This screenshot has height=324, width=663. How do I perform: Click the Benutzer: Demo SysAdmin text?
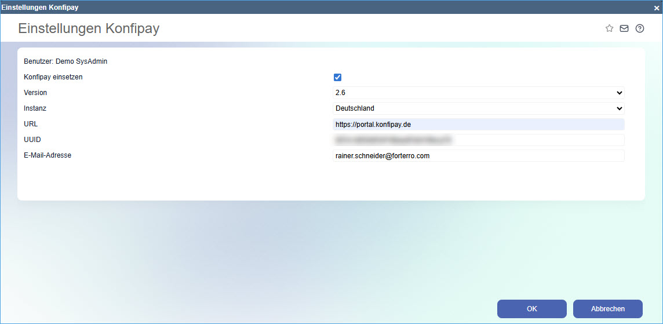point(65,61)
